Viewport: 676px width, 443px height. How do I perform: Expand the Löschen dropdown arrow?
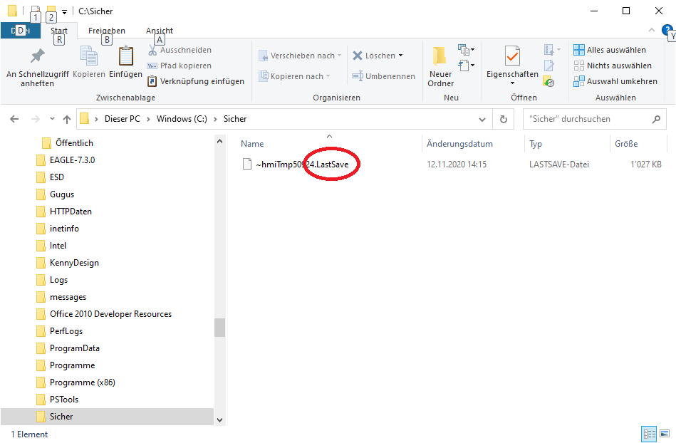(x=401, y=56)
